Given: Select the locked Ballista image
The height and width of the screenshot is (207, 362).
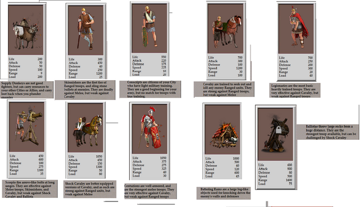Looking at the screenshot, I should coord(275,134).
